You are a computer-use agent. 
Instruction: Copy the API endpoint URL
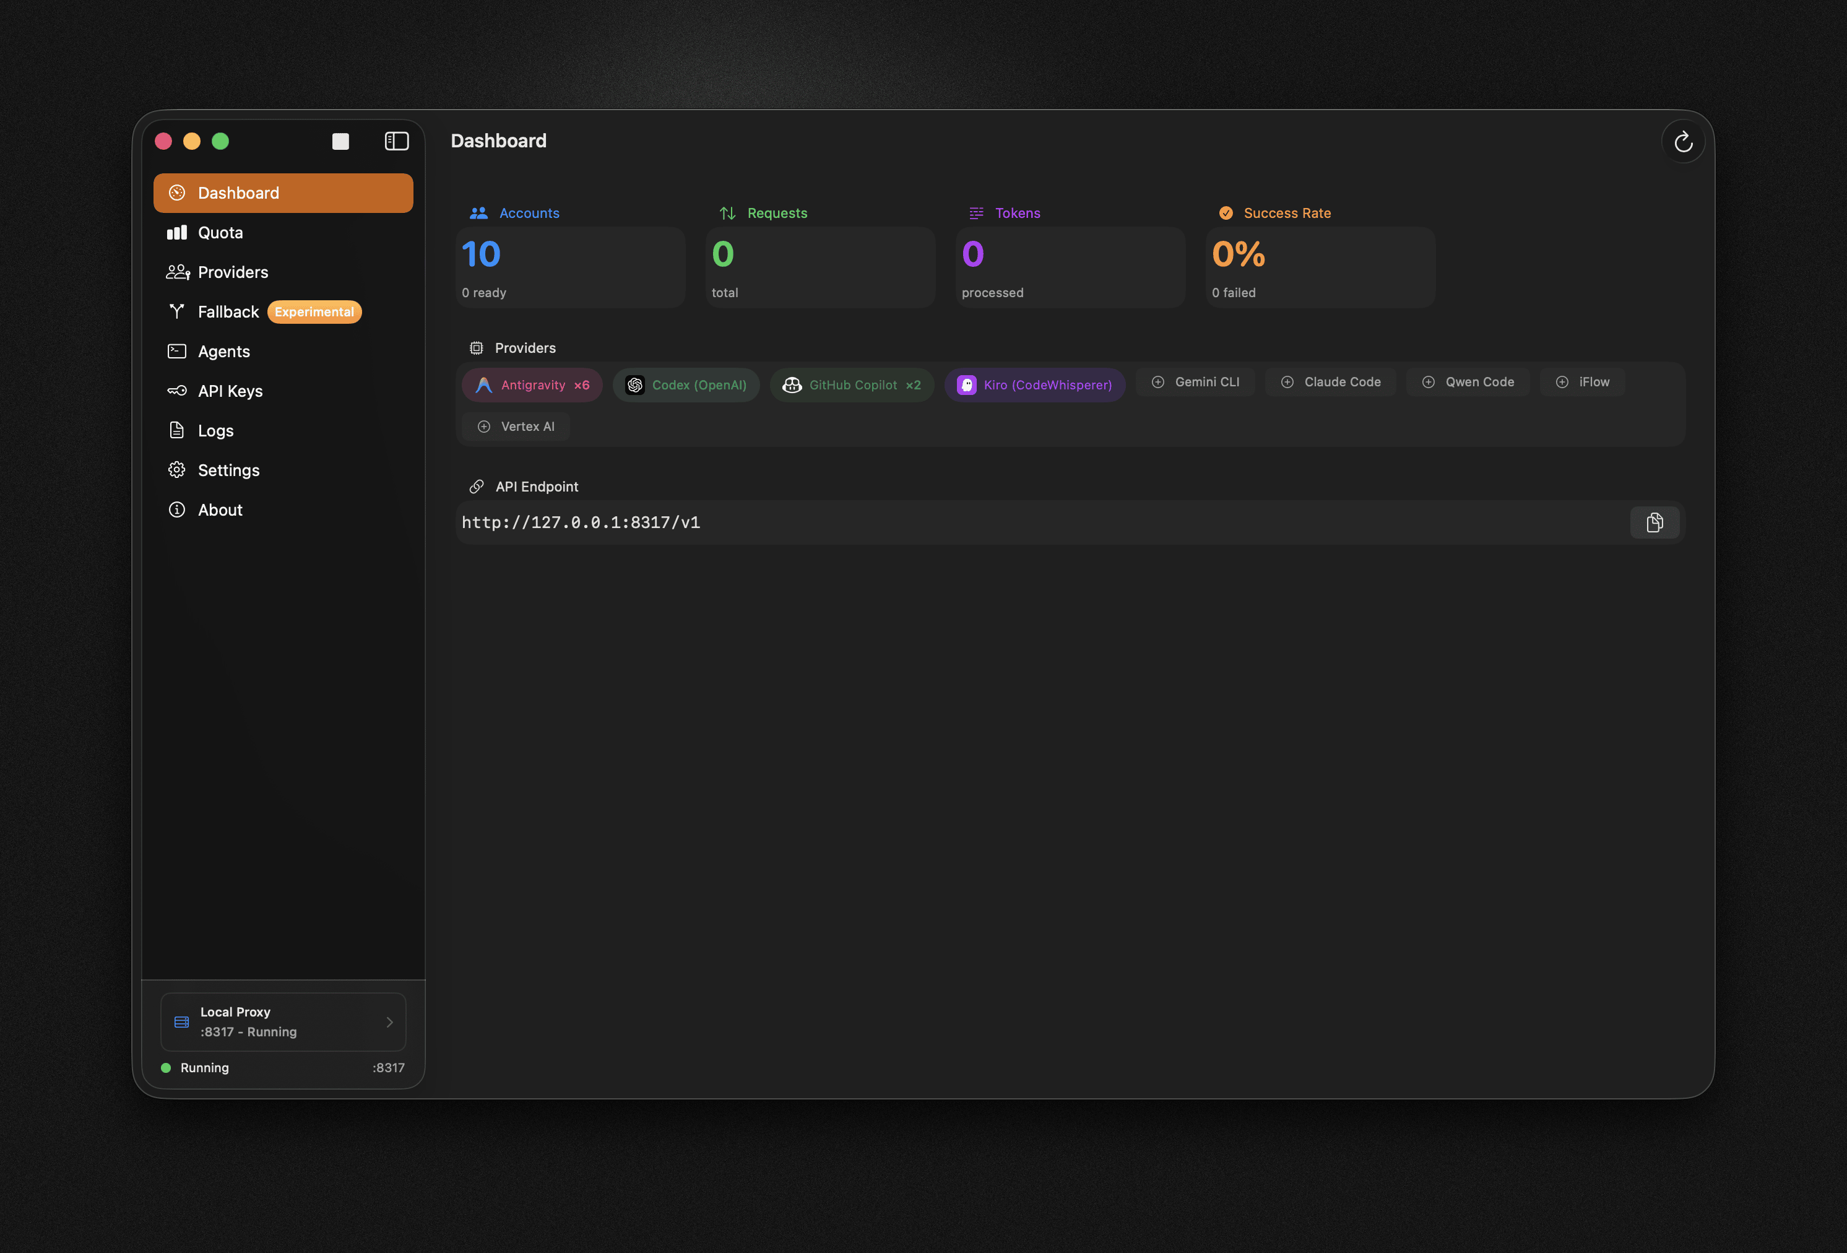coord(1654,522)
